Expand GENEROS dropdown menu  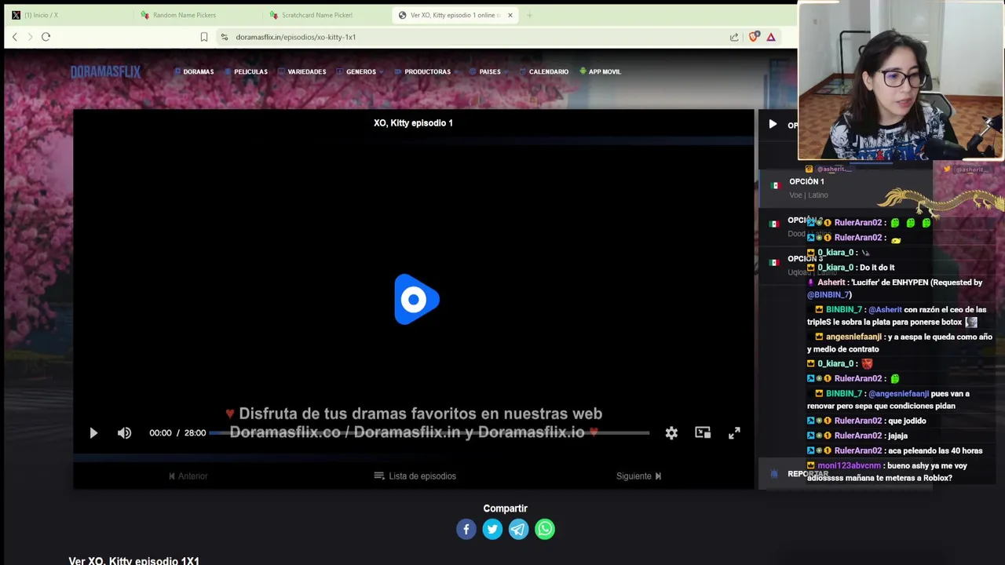pos(360,71)
